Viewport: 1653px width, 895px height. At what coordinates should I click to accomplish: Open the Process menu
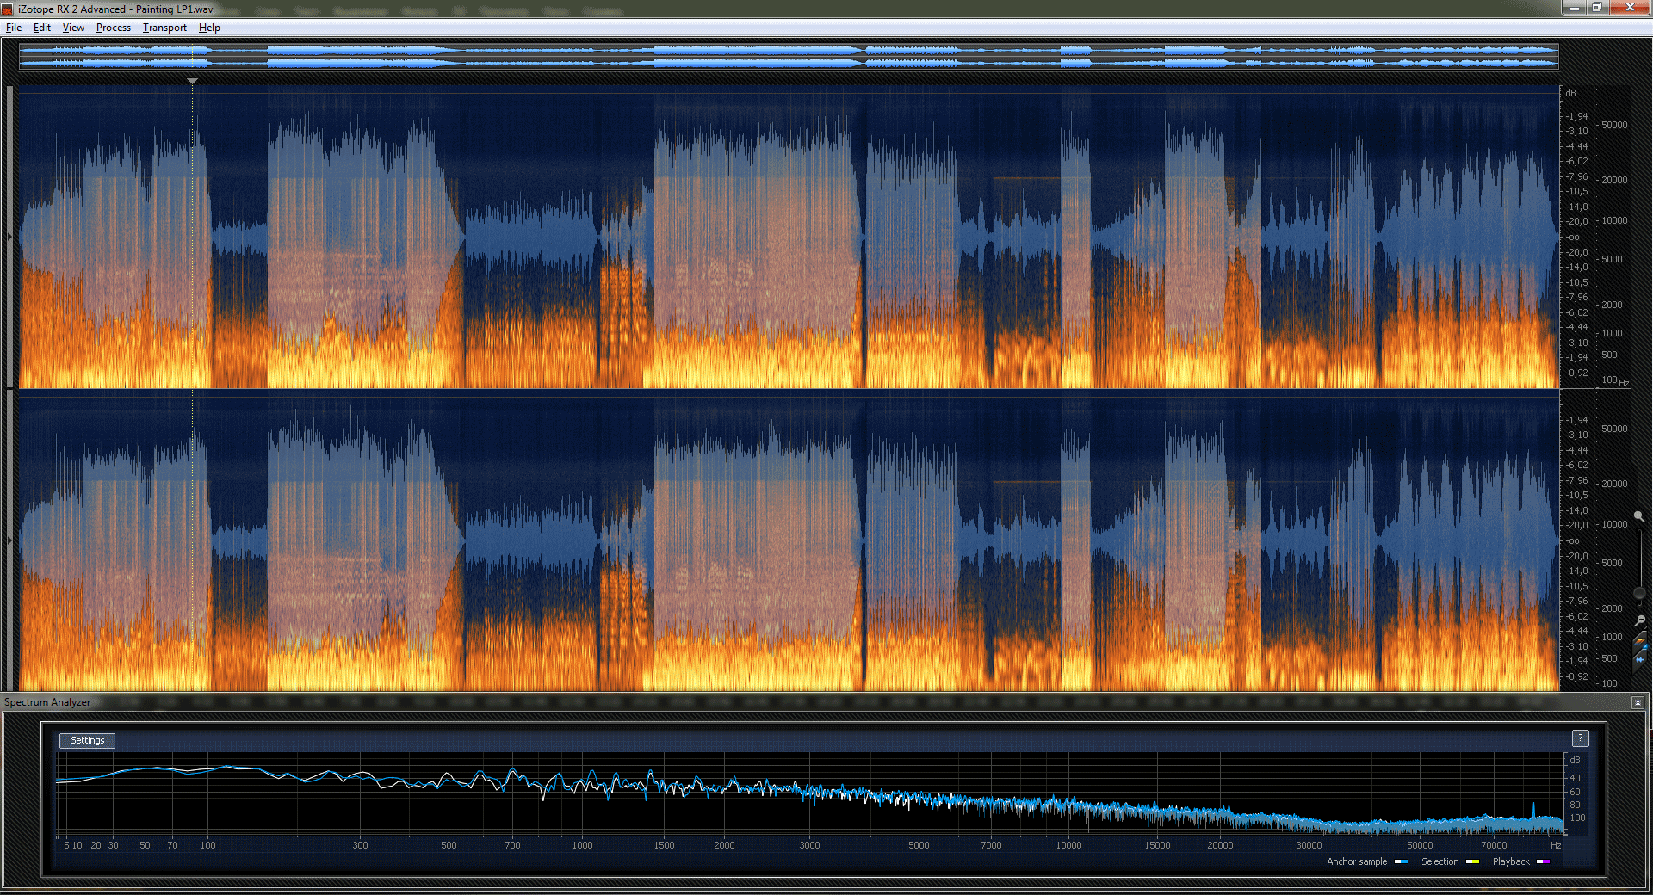pos(114,28)
